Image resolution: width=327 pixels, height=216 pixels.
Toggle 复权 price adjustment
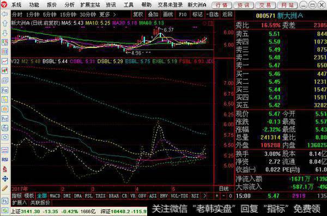coord(138,14)
